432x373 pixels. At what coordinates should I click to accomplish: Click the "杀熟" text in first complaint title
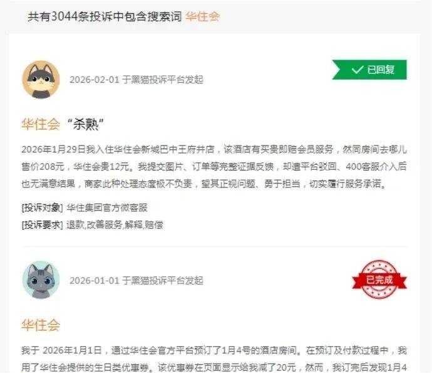85,124
